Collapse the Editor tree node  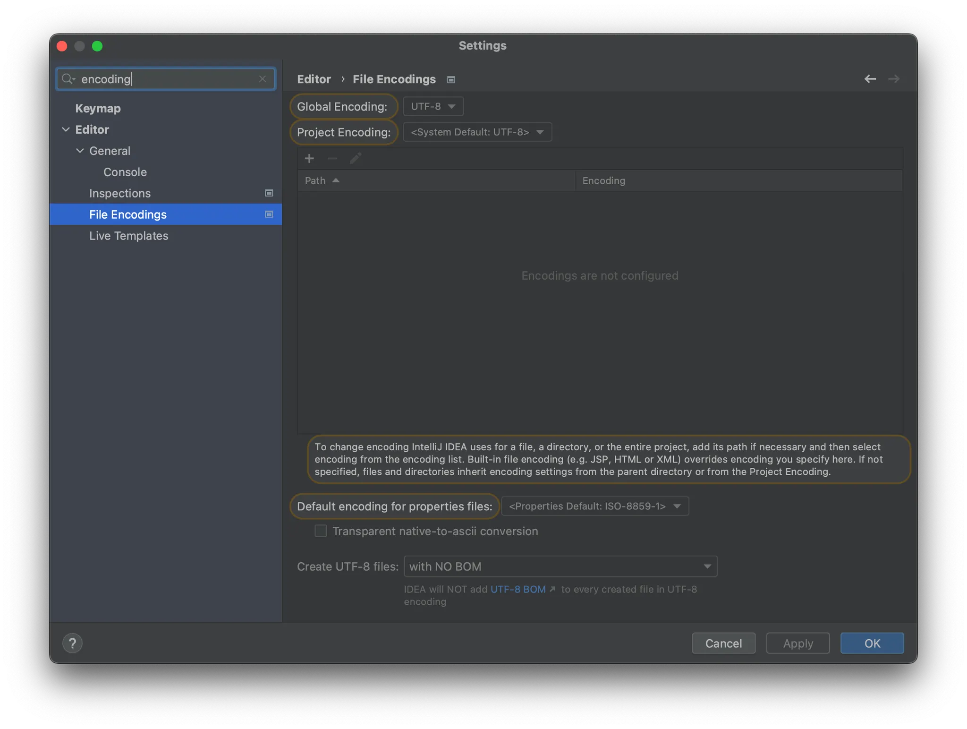pos(66,129)
